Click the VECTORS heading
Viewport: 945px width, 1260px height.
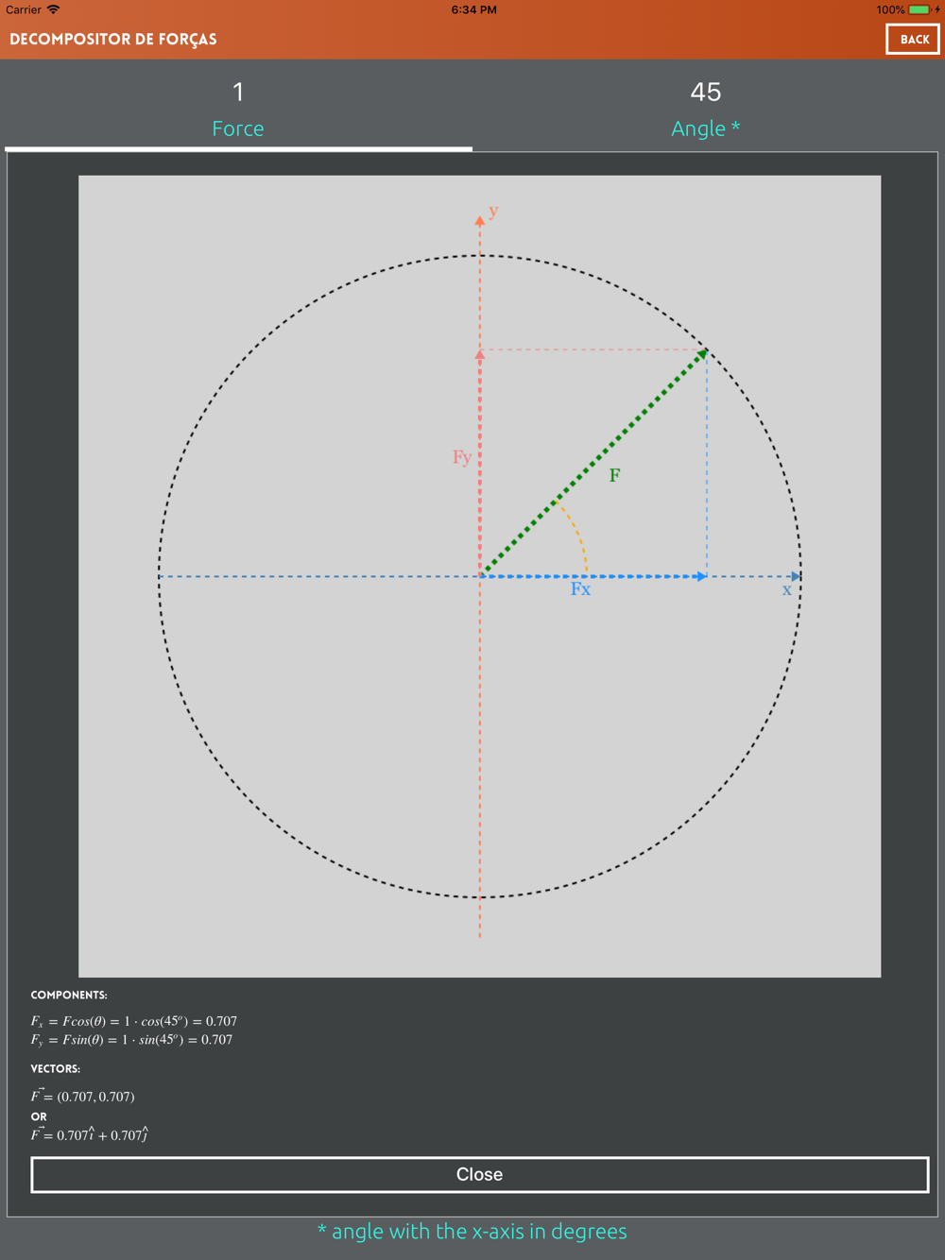[x=55, y=1068]
